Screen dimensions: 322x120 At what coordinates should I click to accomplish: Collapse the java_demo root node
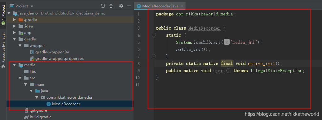click(x=9, y=13)
